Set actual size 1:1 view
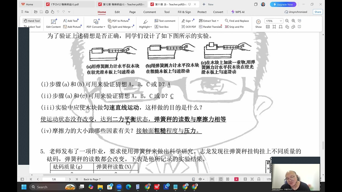Image resolution: width=342 pixels, height=192 pixels. (268, 27)
